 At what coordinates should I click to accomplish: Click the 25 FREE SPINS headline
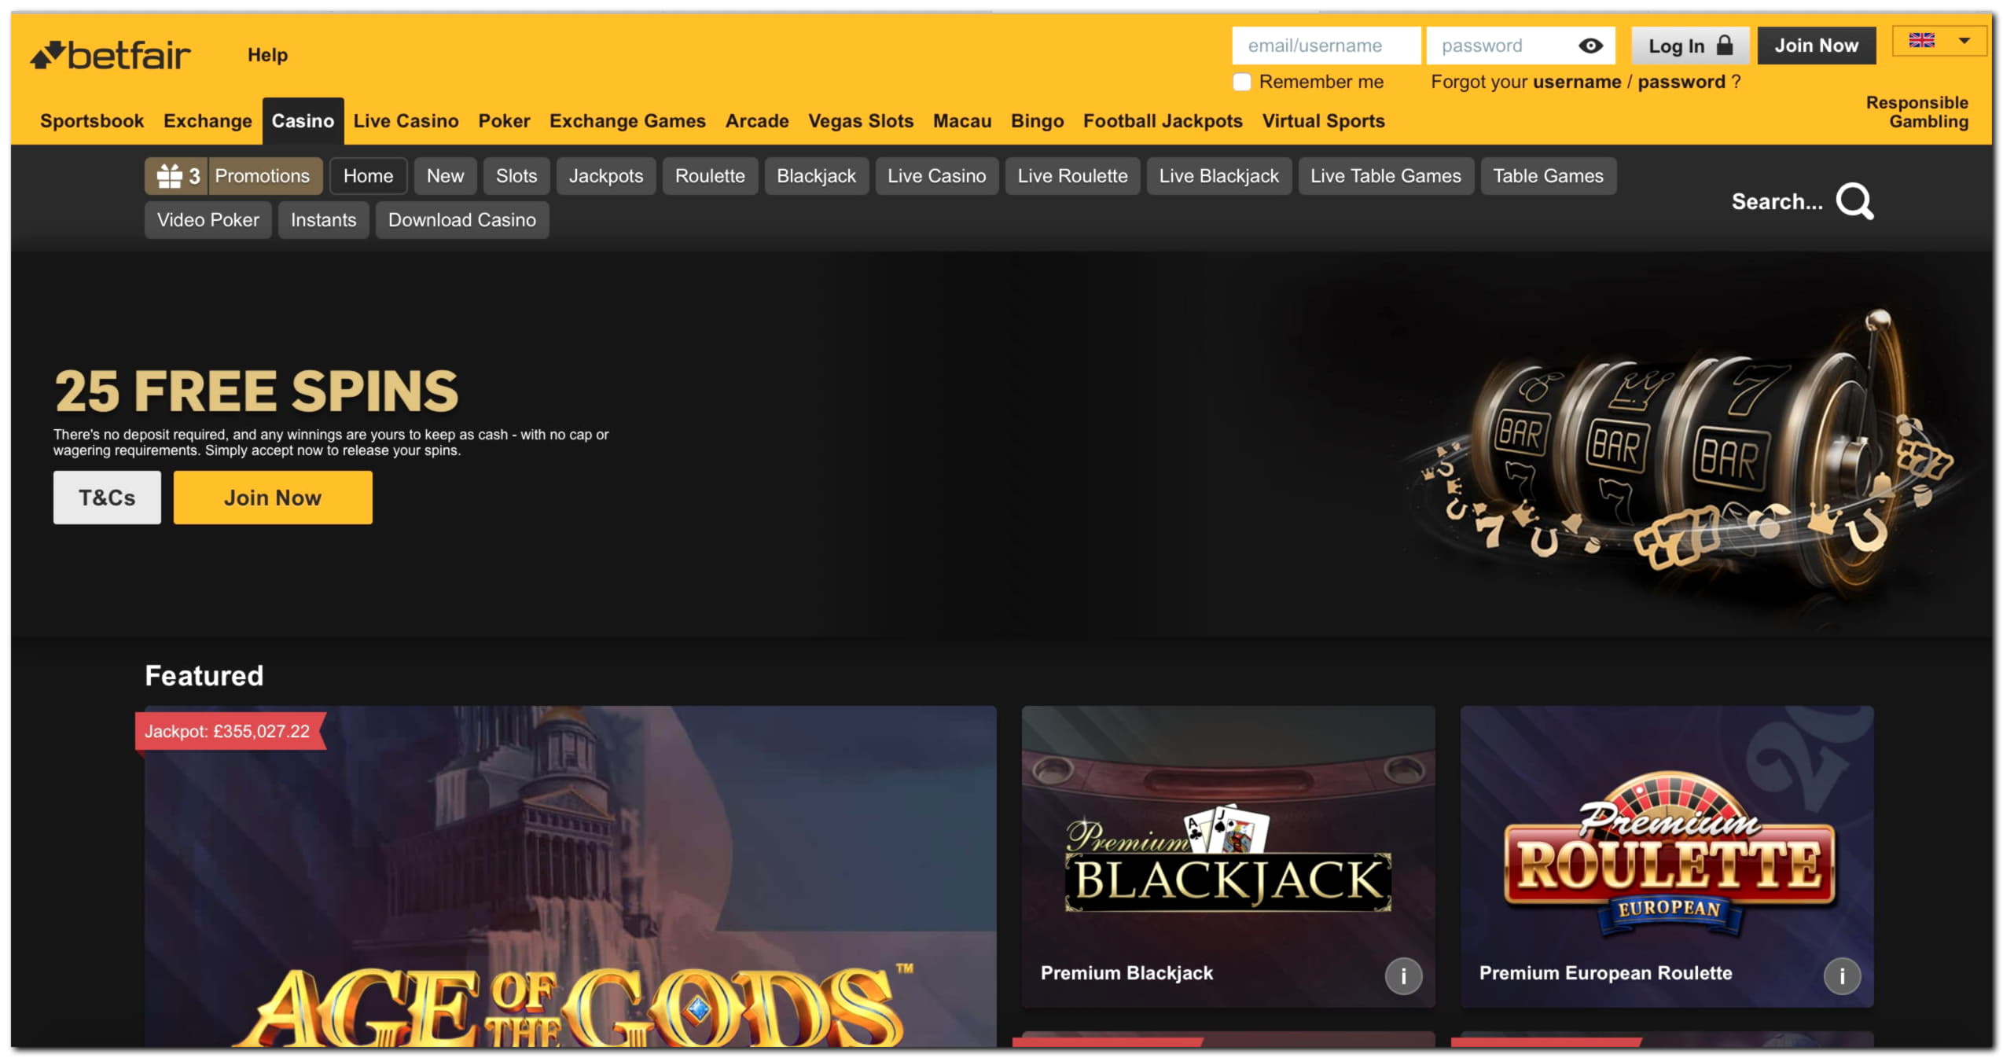tap(256, 391)
